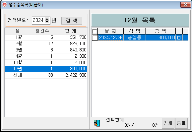Screen dimensions: 192x132
Task: Click the 월 column header
Action: pyautogui.click(x=18, y=31)
